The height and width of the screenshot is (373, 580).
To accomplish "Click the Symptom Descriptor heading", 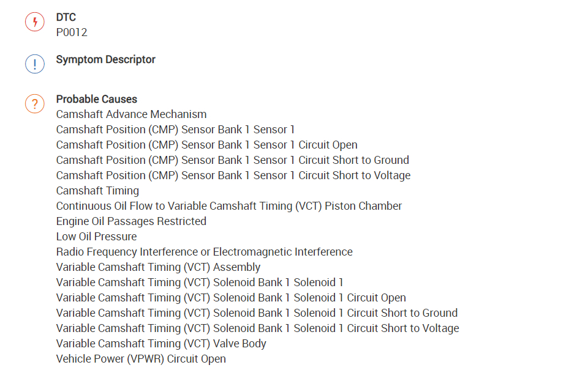I will point(105,59).
